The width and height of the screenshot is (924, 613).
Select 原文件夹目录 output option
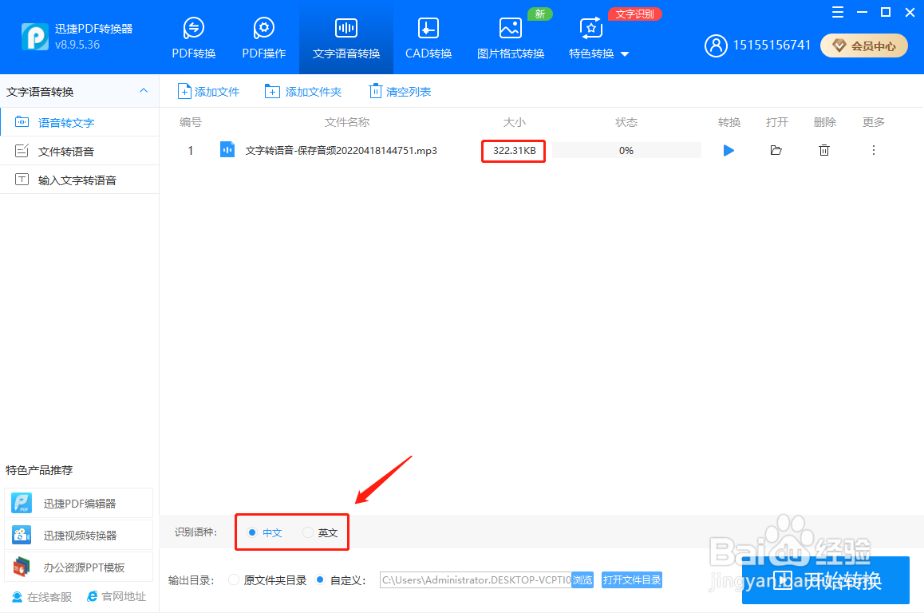pyautogui.click(x=267, y=580)
